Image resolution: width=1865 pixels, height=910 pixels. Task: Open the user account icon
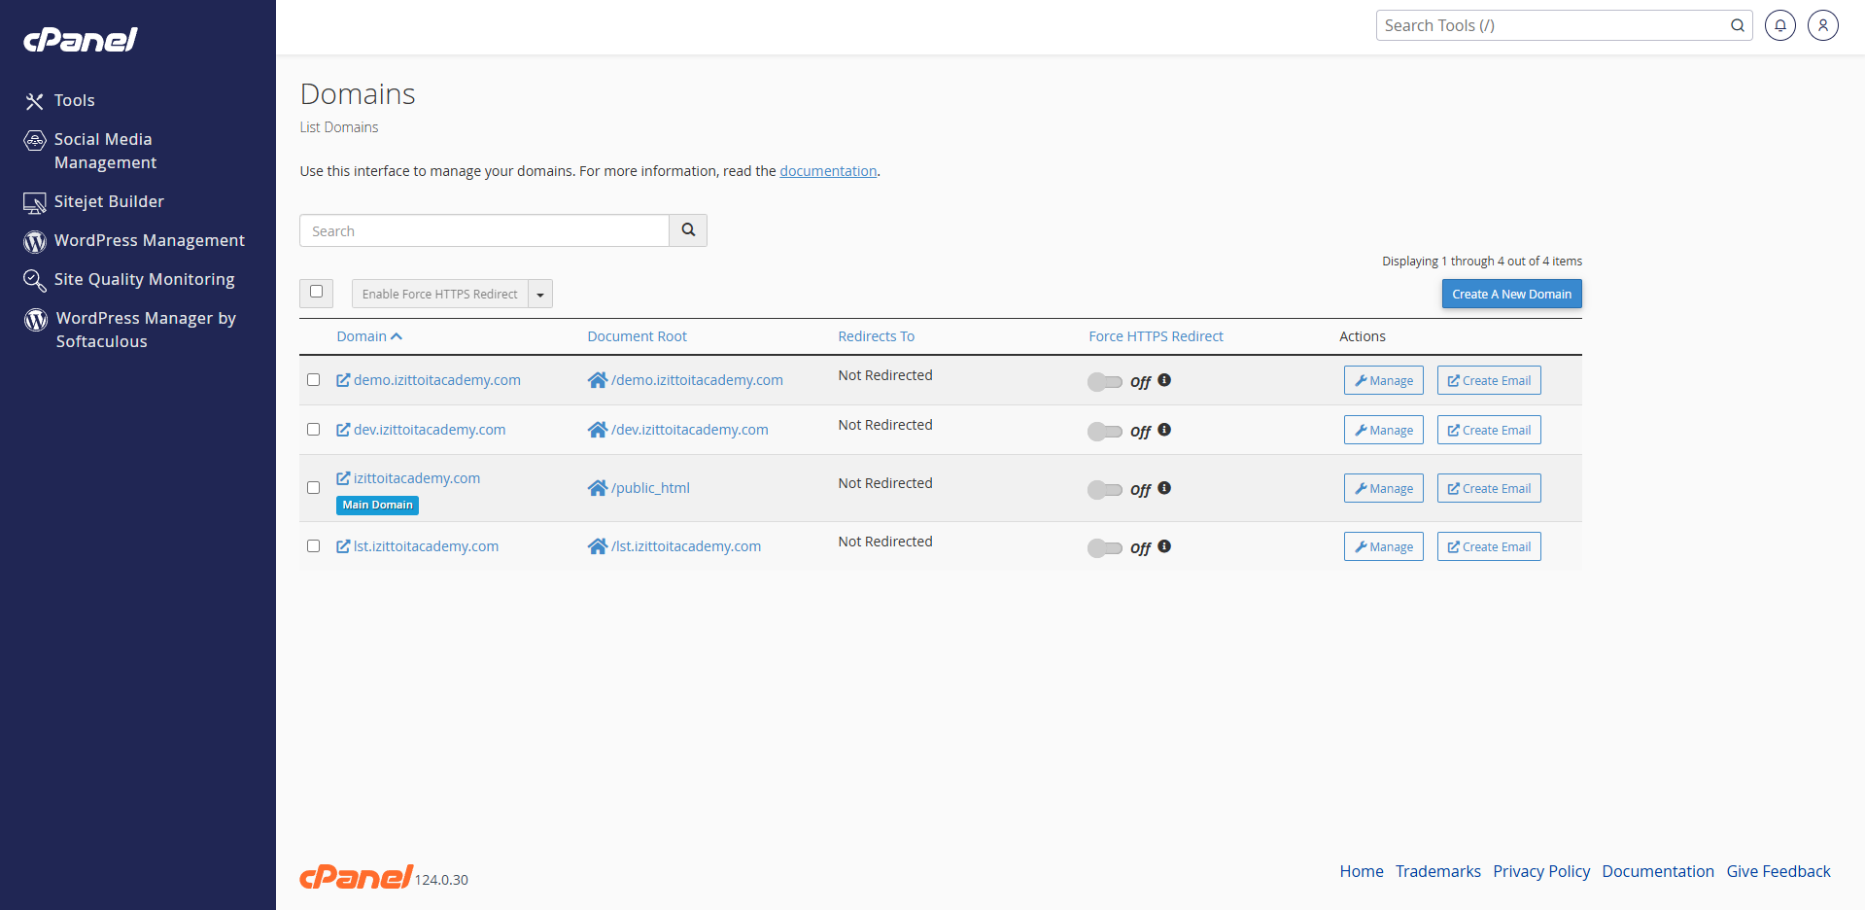pyautogui.click(x=1823, y=25)
